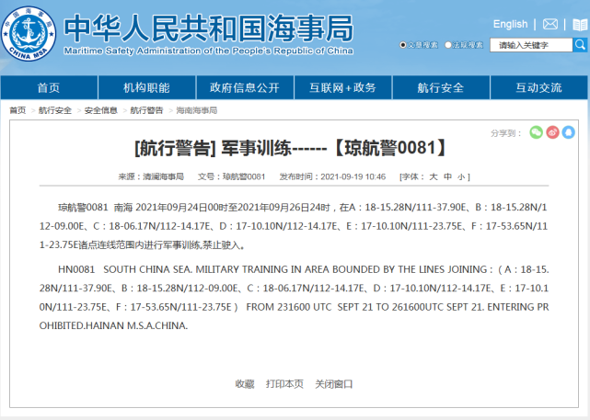Share article via blue QQ bell icon
The width and height of the screenshot is (590, 420).
pyautogui.click(x=569, y=132)
